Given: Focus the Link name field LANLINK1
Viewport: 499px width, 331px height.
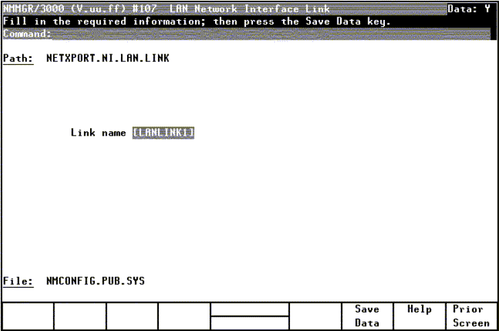Looking at the screenshot, I should [164, 133].
